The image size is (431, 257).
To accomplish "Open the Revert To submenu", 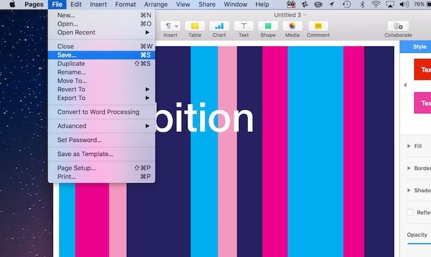I will (x=102, y=89).
